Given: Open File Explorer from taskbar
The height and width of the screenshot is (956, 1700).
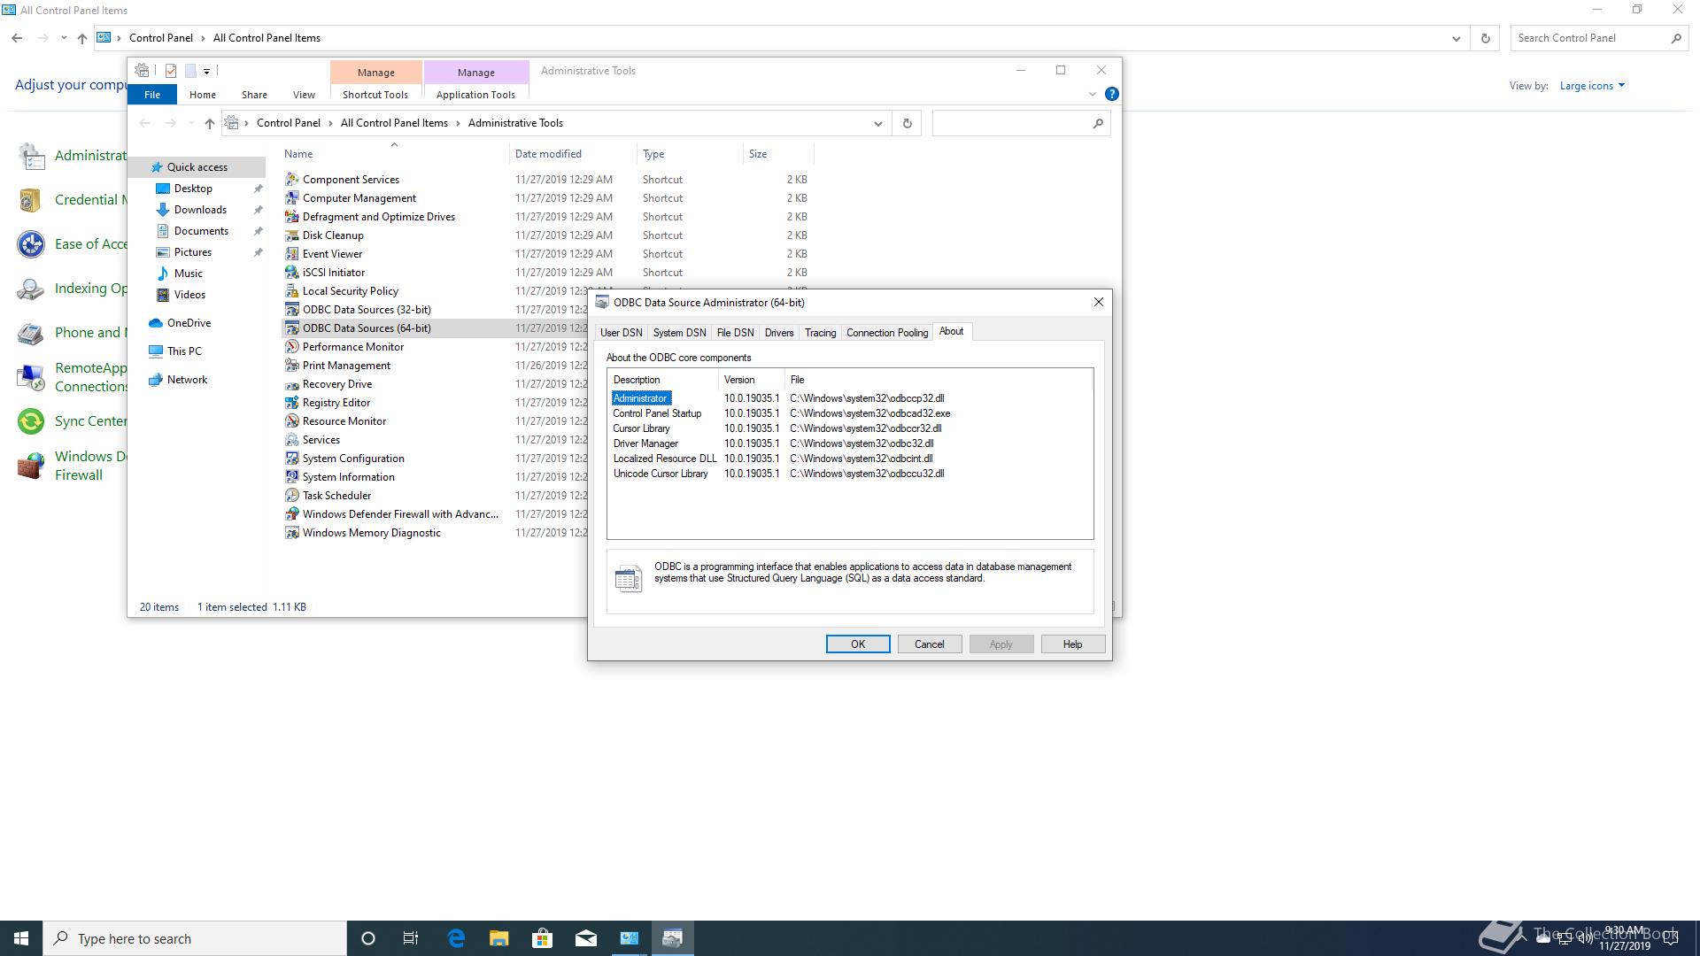Looking at the screenshot, I should 499,938.
